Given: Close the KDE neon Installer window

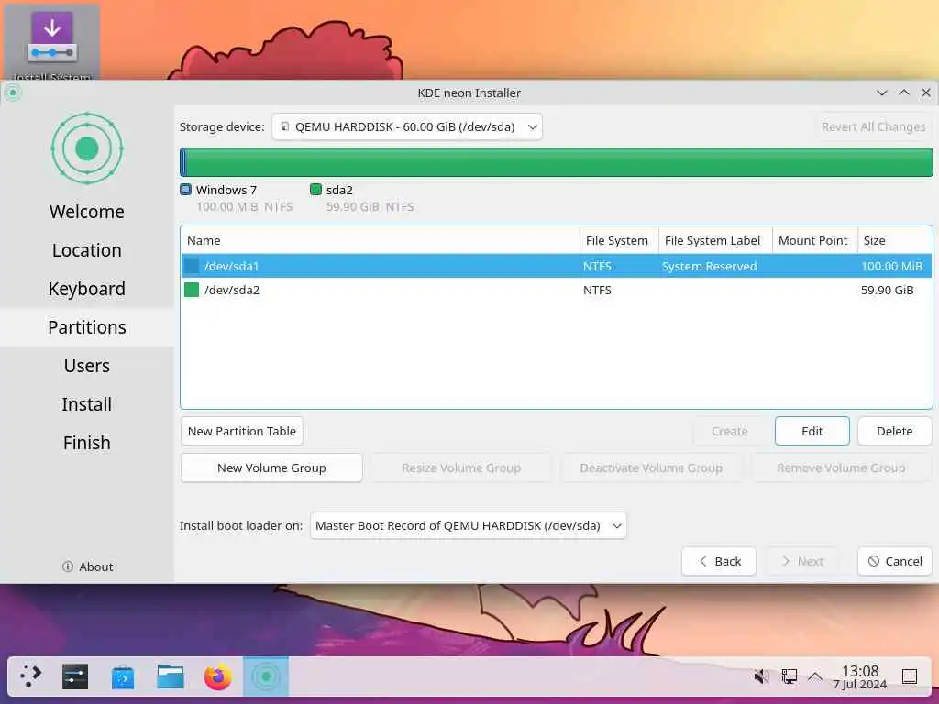Looking at the screenshot, I should pyautogui.click(x=926, y=93).
